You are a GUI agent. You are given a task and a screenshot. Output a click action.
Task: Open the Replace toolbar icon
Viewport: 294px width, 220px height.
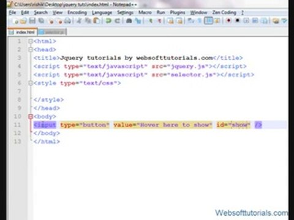click(138, 21)
